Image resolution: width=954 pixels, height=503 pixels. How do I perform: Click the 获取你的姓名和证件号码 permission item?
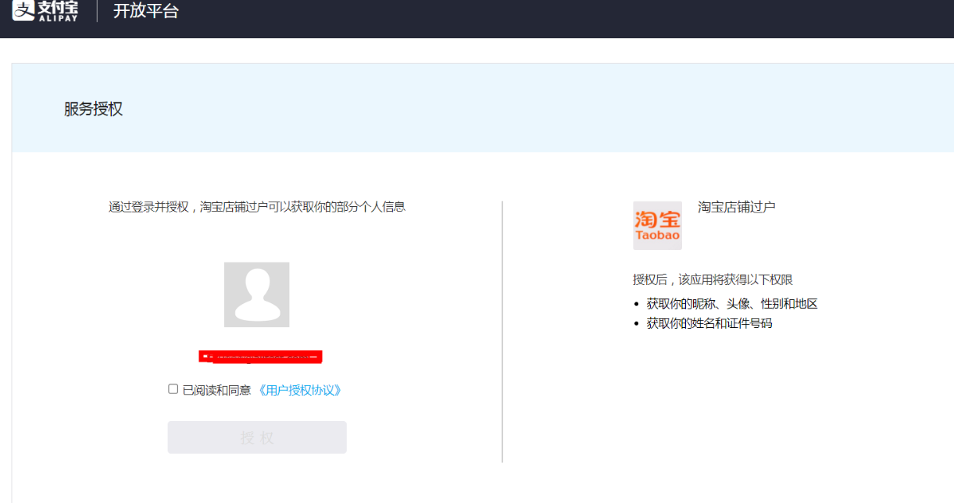tap(709, 323)
